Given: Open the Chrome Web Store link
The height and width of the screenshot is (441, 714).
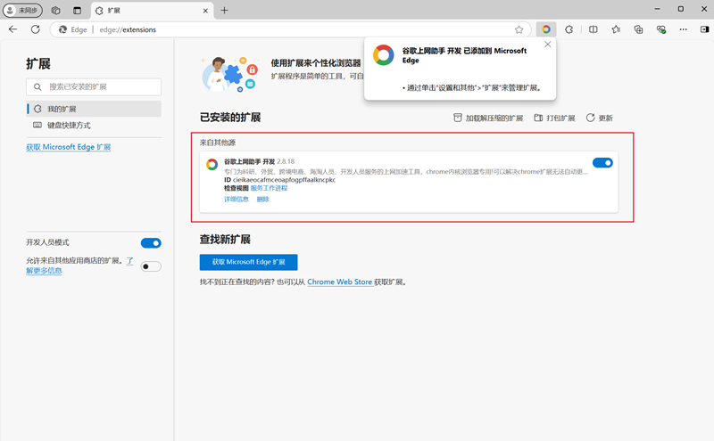Looking at the screenshot, I should 339,282.
